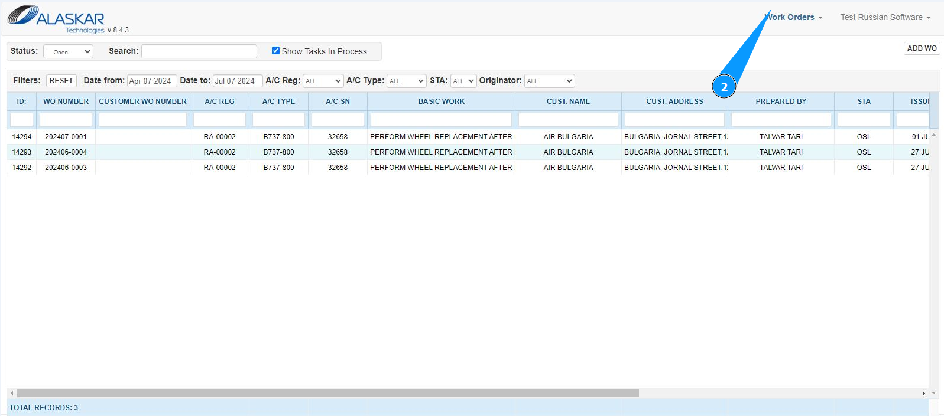Click AIR BULGARIA in row 14293
The width and height of the screenshot is (944, 416).
click(569, 152)
